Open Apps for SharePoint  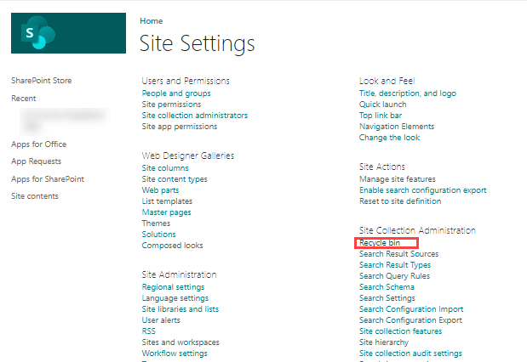coord(48,179)
